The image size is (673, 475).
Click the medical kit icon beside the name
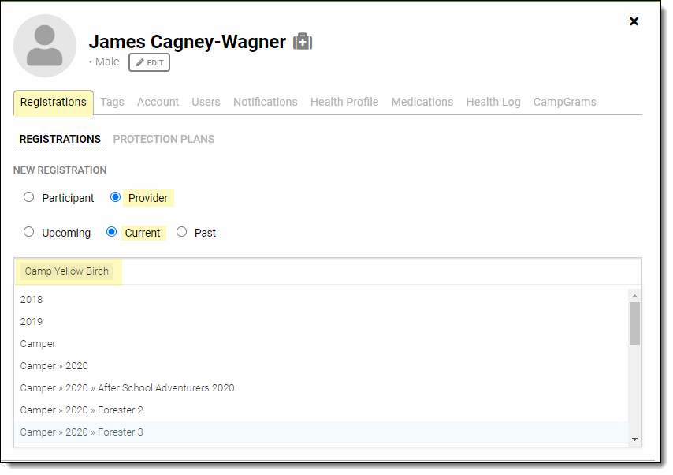coord(303,42)
